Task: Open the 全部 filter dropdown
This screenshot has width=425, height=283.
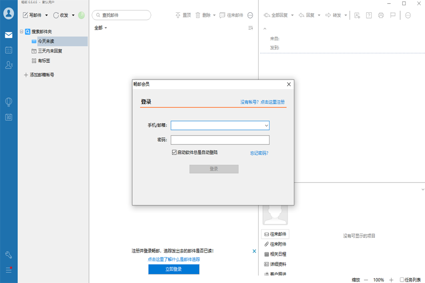Action: [x=100, y=28]
